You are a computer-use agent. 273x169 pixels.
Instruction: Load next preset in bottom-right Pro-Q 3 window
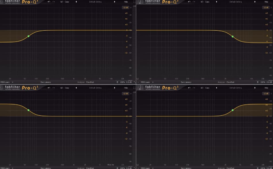pyautogui.click(x=255, y=88)
